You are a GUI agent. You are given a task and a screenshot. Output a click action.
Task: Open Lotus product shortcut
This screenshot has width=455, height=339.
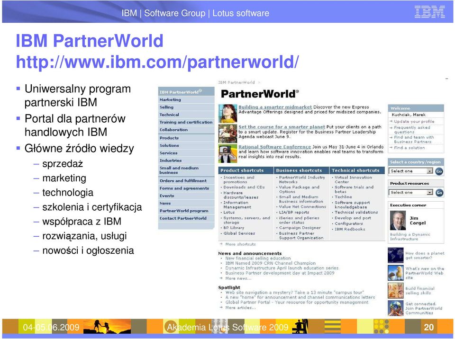click(x=229, y=212)
